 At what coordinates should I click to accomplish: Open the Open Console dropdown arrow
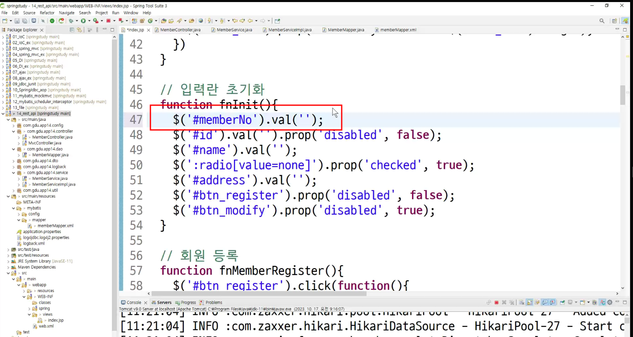(x=588, y=302)
